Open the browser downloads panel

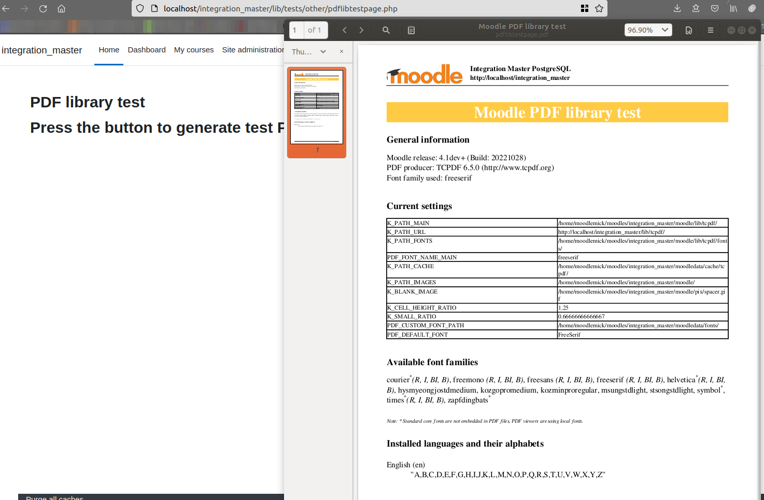pos(677,8)
